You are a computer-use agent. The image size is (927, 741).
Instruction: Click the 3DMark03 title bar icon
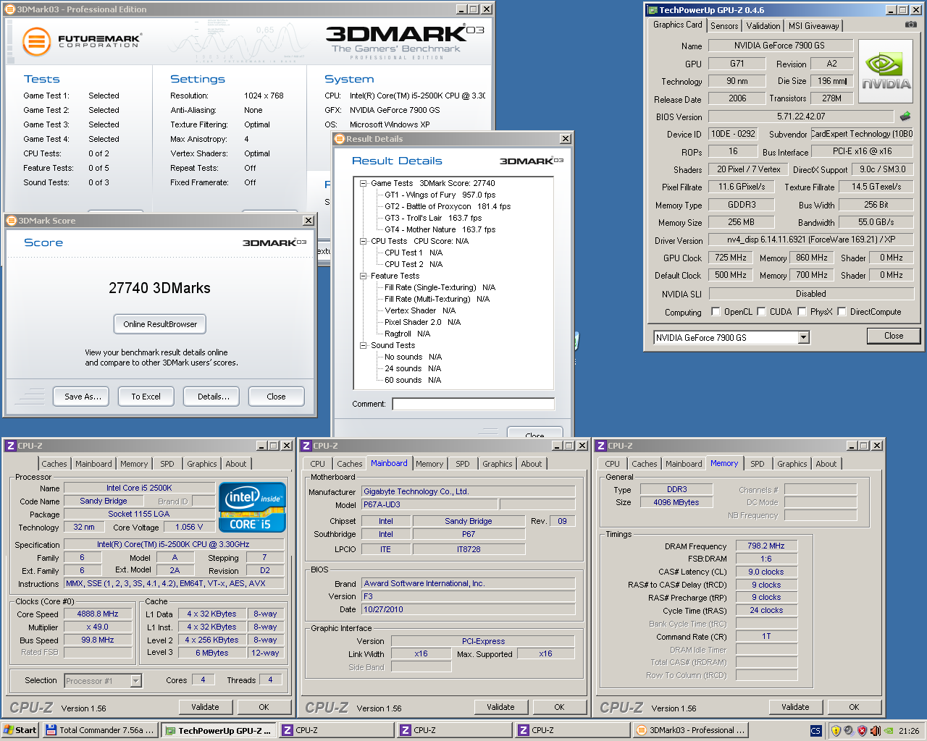click(10, 9)
